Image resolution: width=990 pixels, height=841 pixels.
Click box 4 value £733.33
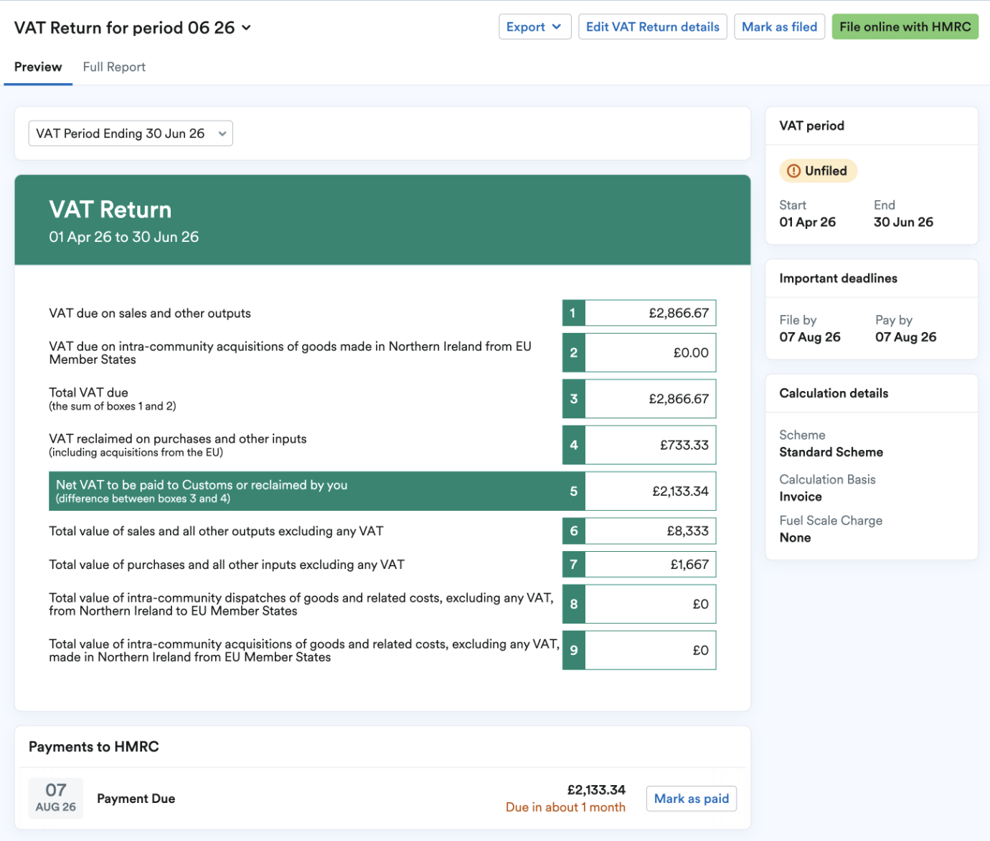[650, 446]
